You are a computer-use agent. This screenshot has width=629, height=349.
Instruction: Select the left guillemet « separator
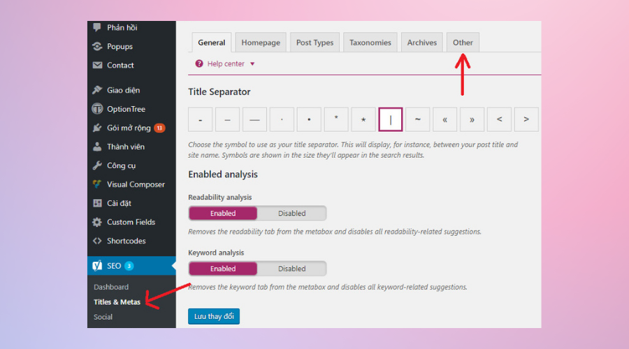[445, 119]
